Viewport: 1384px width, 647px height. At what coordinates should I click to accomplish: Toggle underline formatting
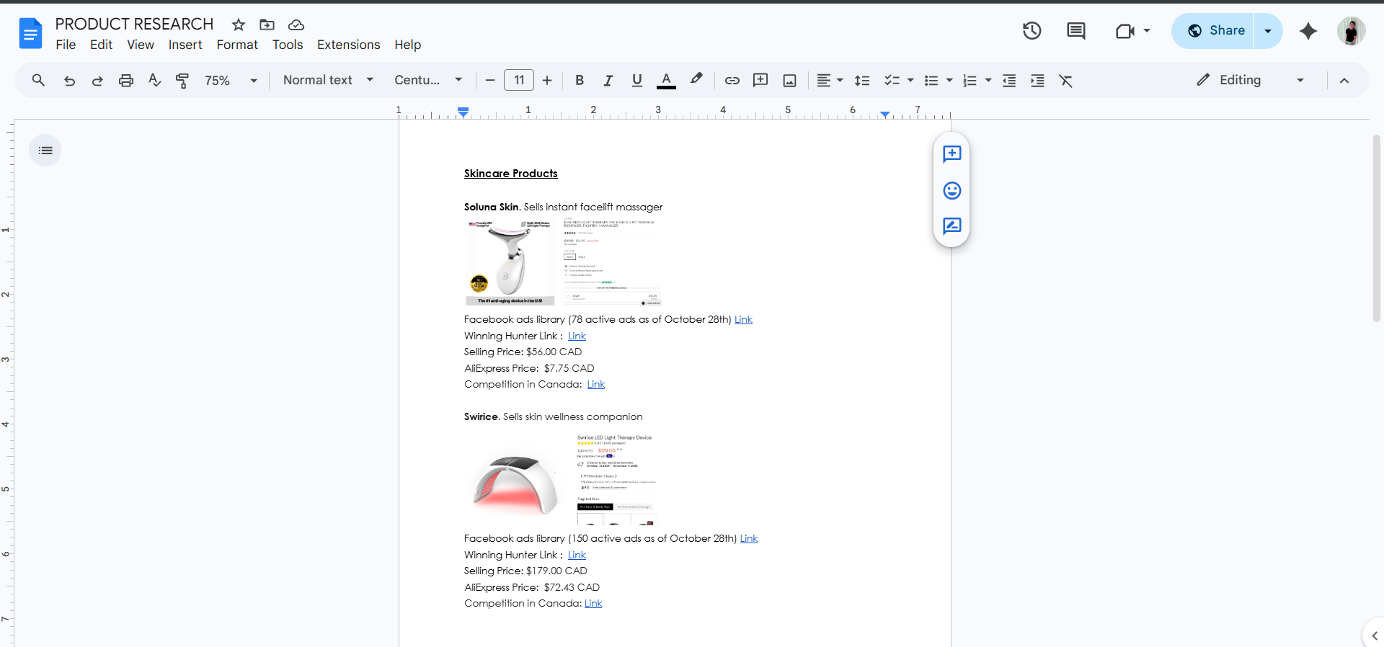click(637, 80)
